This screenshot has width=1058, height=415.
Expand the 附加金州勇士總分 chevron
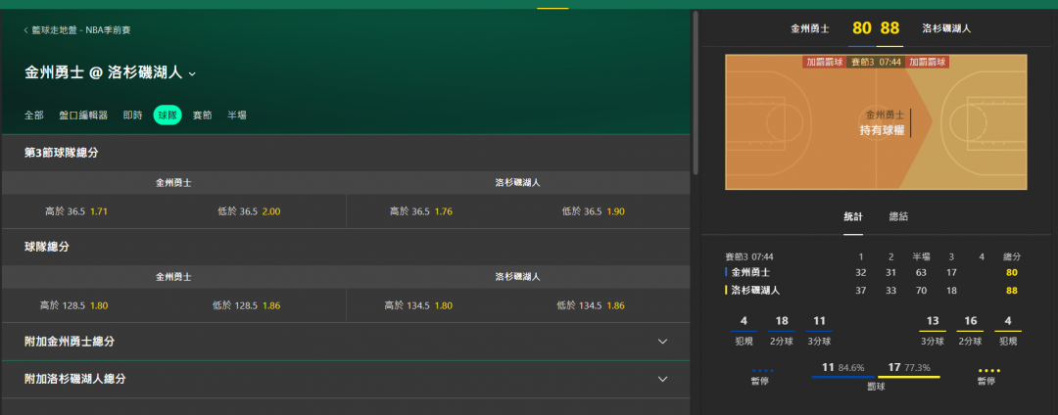click(662, 342)
